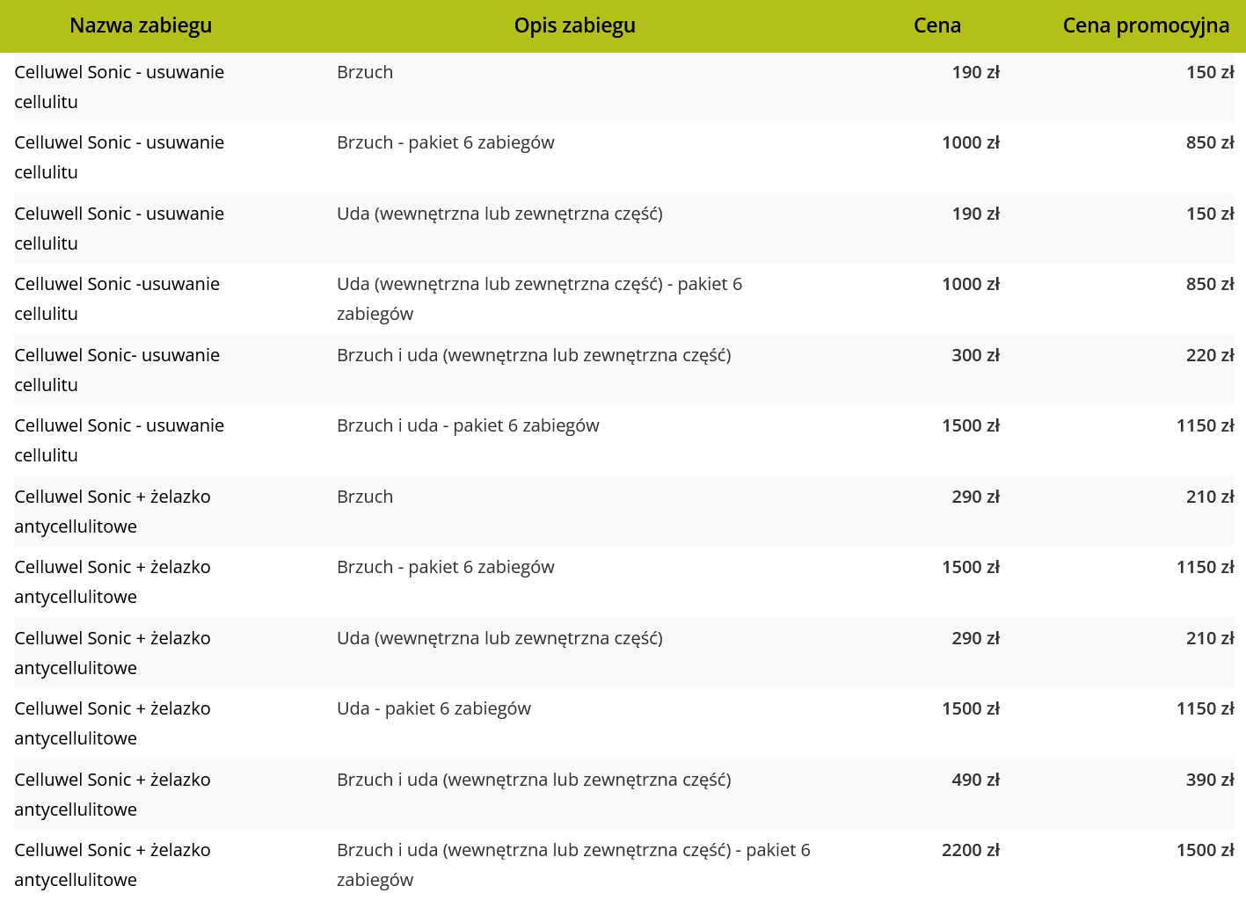Image resolution: width=1246 pixels, height=915 pixels.
Task: Select '1000 zł' price for 'Brzuch - pakiet 6 zabiegów'
Action: pyautogui.click(x=971, y=142)
